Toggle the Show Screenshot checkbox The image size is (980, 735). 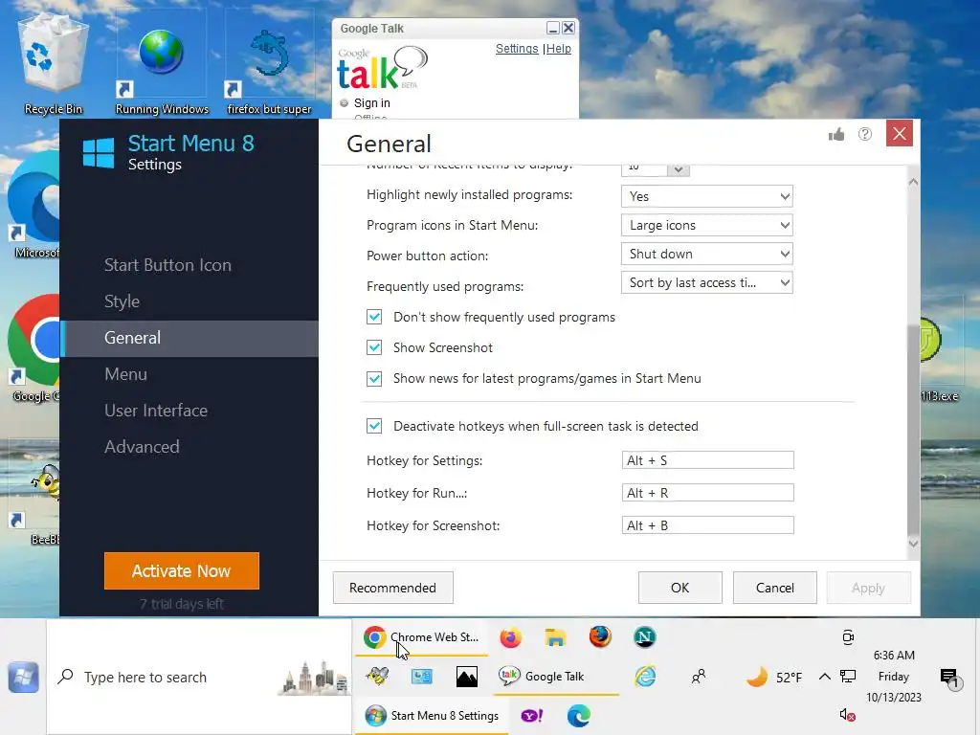374,347
